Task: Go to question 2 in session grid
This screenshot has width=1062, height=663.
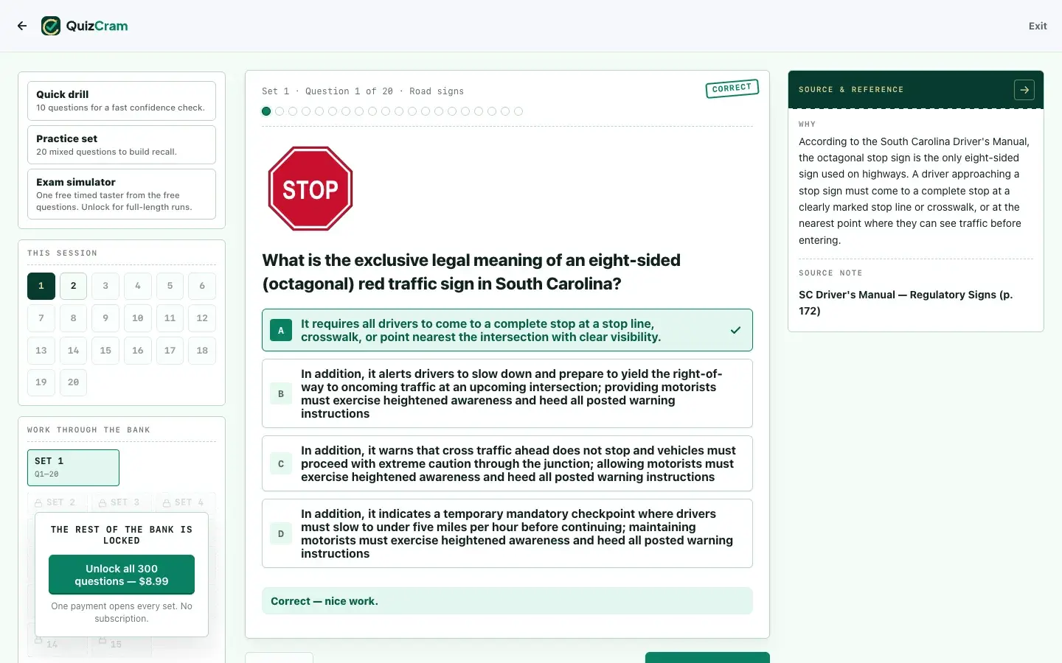Action: [73, 286]
